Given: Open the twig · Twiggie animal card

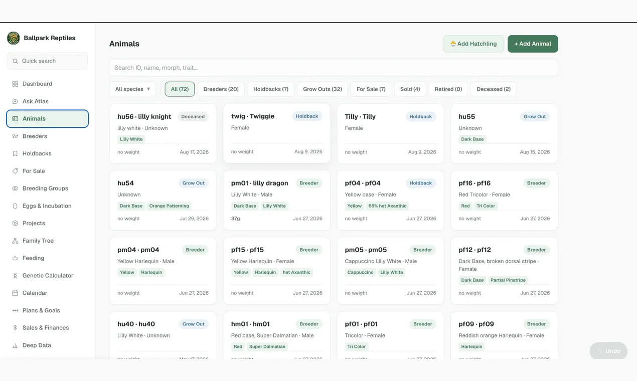Looking at the screenshot, I should pyautogui.click(x=277, y=133).
